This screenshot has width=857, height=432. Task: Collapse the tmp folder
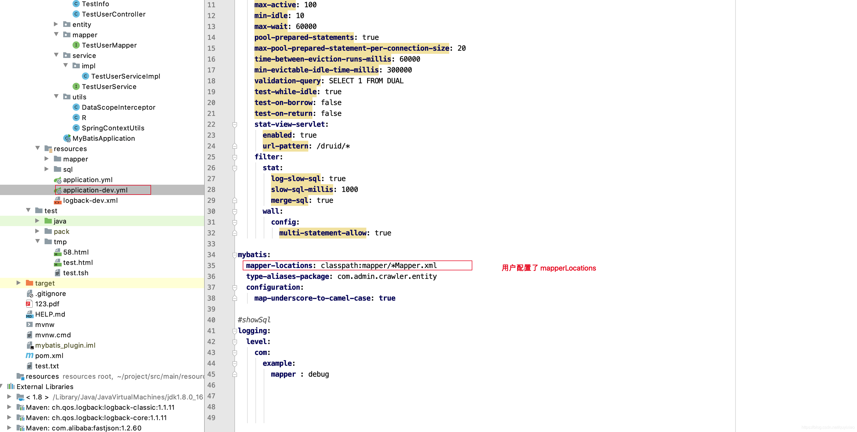[37, 241]
